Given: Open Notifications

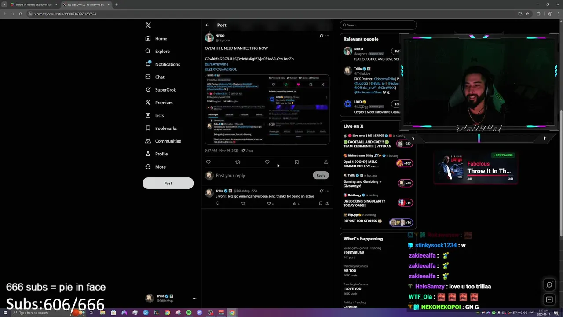Looking at the screenshot, I should (x=162, y=64).
